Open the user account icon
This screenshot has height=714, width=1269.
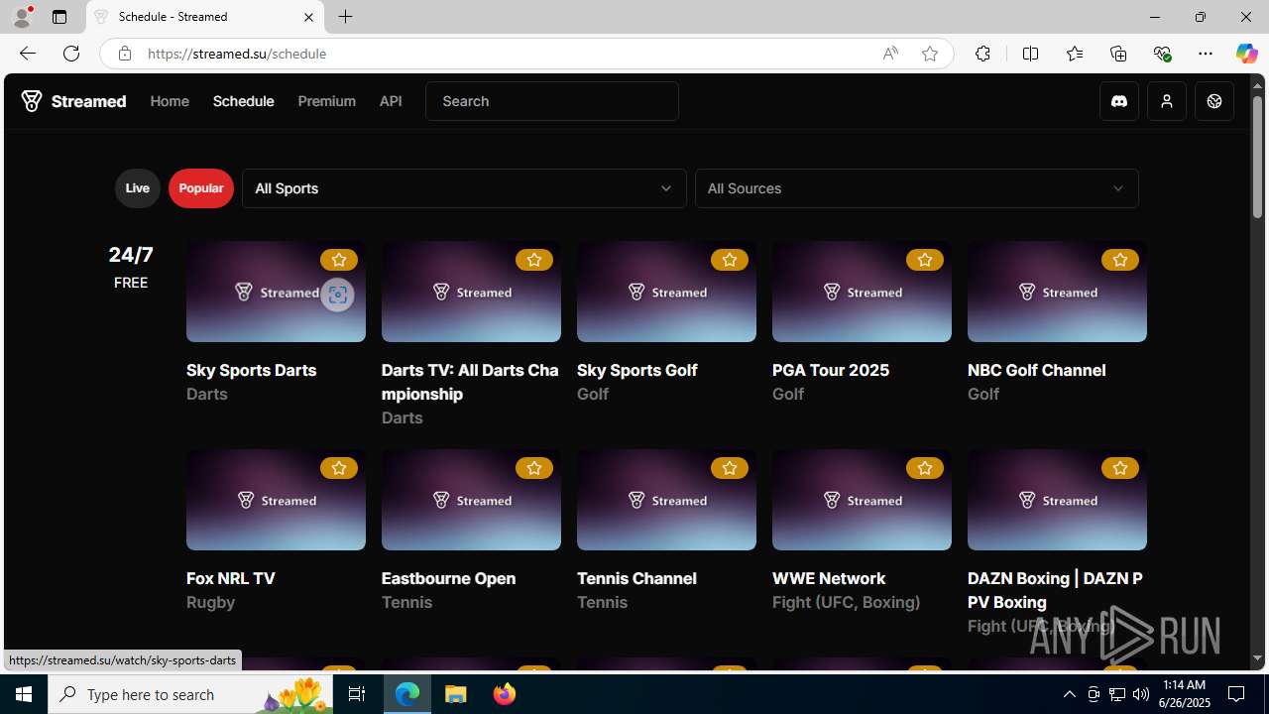(1167, 101)
